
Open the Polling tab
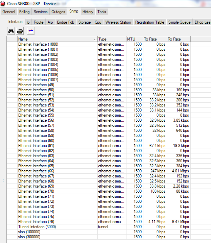[24, 12]
